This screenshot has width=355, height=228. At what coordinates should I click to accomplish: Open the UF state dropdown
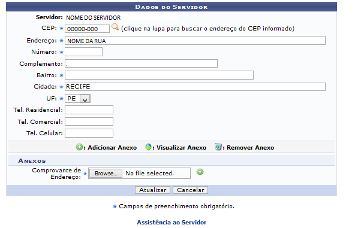(78, 99)
